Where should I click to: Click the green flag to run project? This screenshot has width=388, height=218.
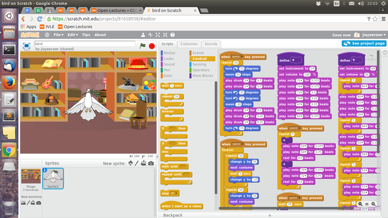tap(142, 45)
